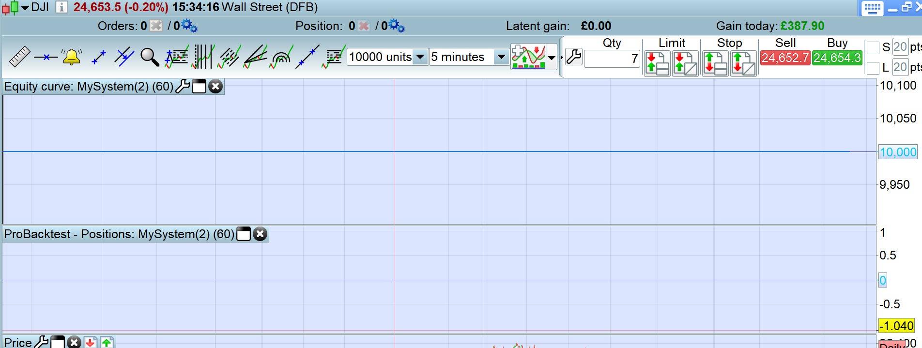Click the Gain today £387.90 value
The height and width of the screenshot is (348, 922).
[x=802, y=26]
